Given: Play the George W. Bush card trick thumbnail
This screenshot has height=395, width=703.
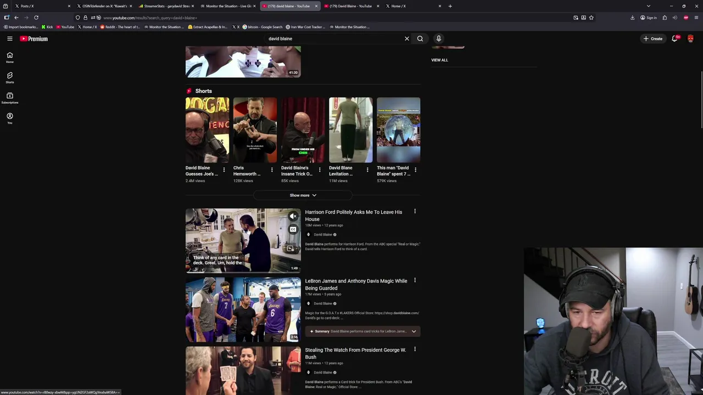Looking at the screenshot, I should [x=243, y=370].
